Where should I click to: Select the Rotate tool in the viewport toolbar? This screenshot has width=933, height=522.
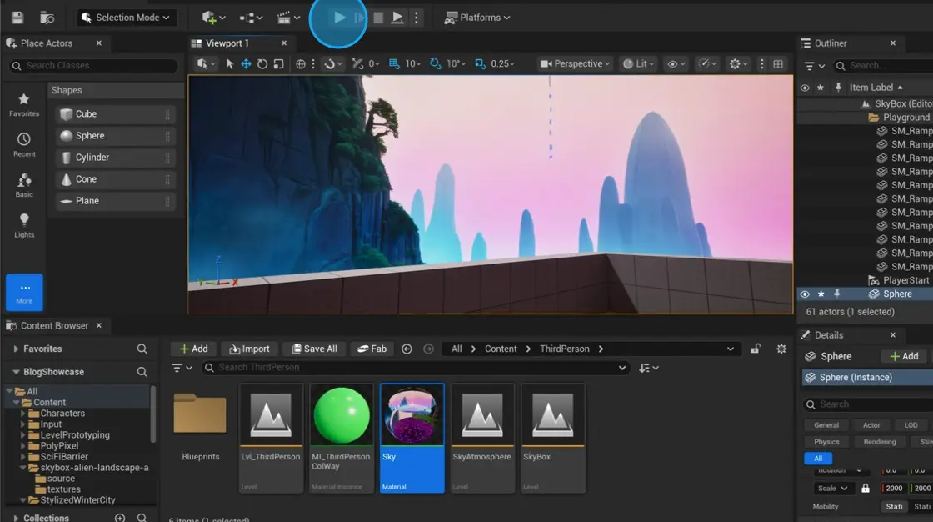click(x=263, y=63)
